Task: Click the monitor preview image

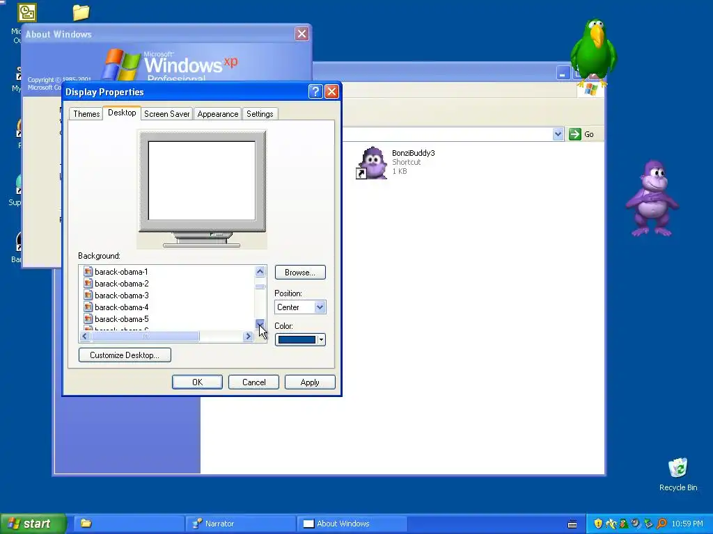Action: (x=202, y=189)
